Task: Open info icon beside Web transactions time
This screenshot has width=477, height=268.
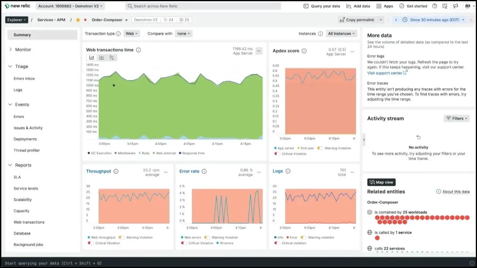Action: tap(139, 50)
